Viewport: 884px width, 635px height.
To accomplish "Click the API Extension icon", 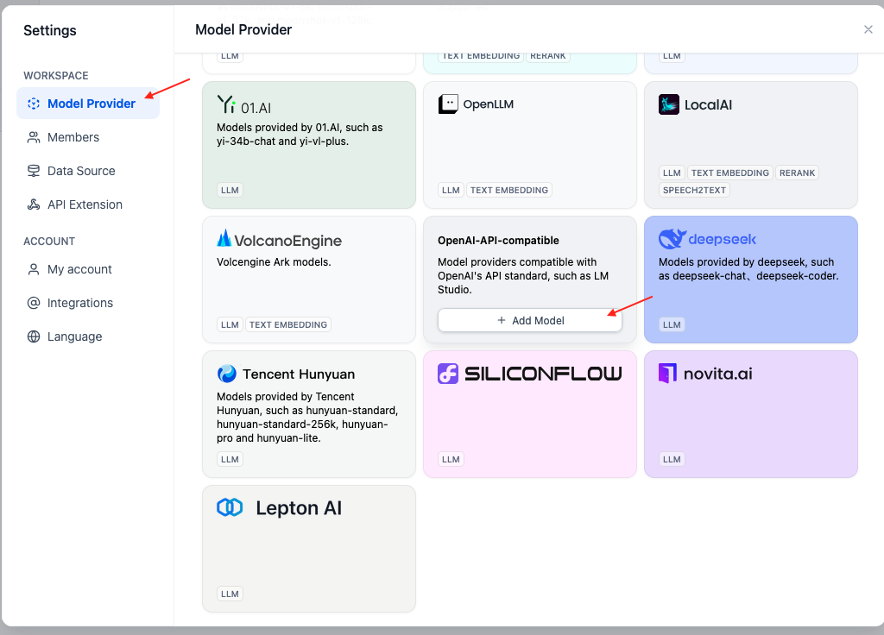I will pos(34,204).
